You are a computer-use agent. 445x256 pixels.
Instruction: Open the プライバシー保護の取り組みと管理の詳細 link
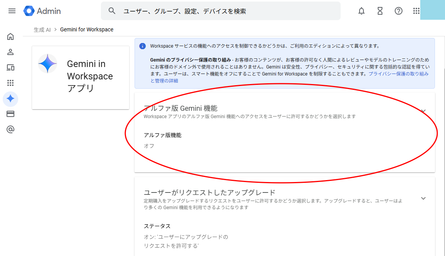tap(398, 74)
